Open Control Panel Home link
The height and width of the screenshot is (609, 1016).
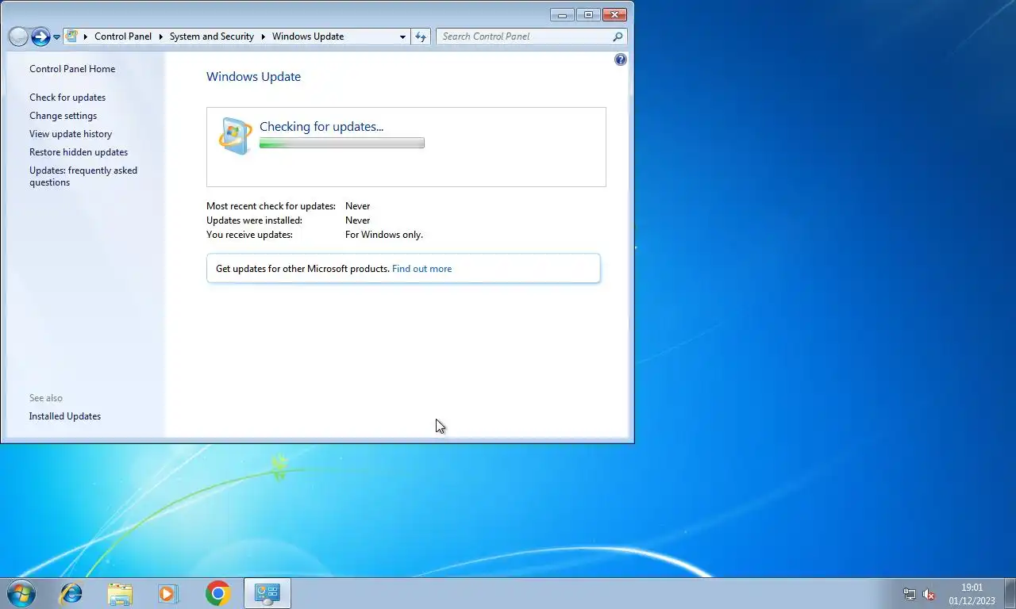click(x=72, y=69)
